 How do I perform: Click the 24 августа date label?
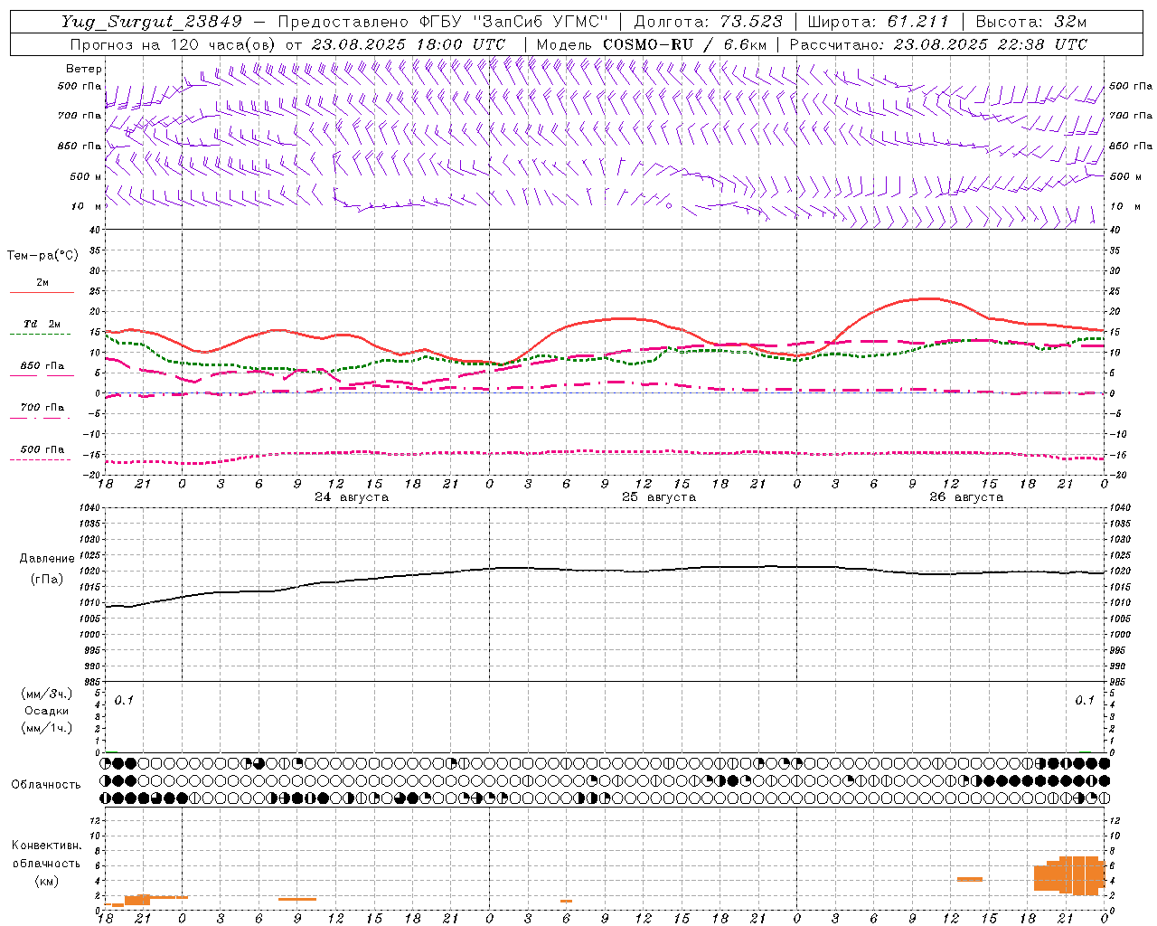pos(352,497)
